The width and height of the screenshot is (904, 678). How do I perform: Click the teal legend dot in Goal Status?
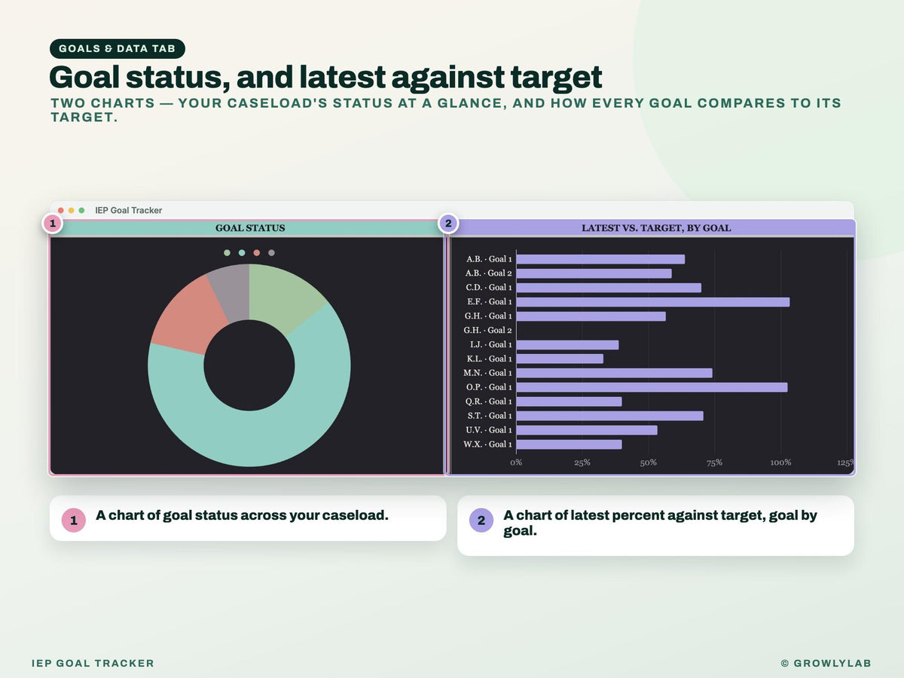(x=242, y=253)
